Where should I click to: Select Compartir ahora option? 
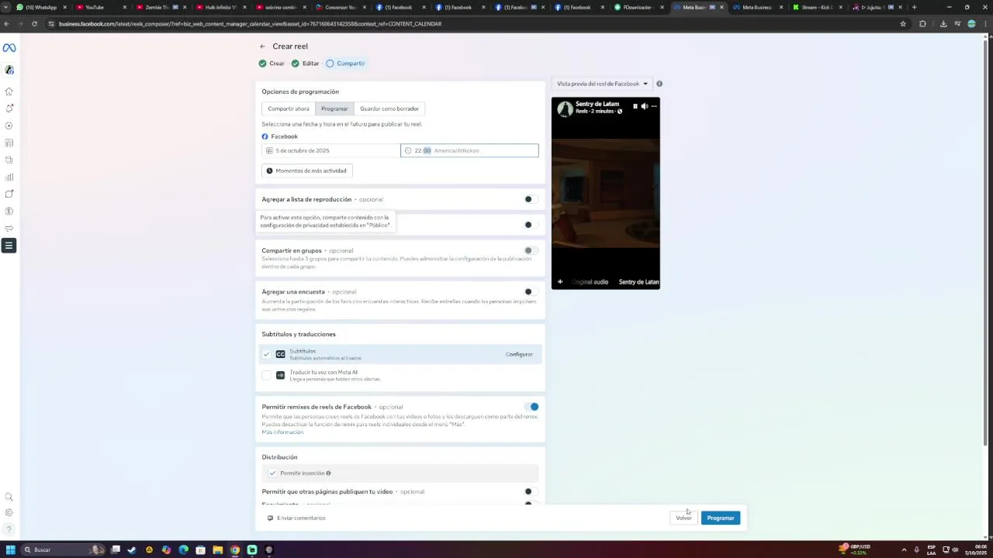coord(289,108)
